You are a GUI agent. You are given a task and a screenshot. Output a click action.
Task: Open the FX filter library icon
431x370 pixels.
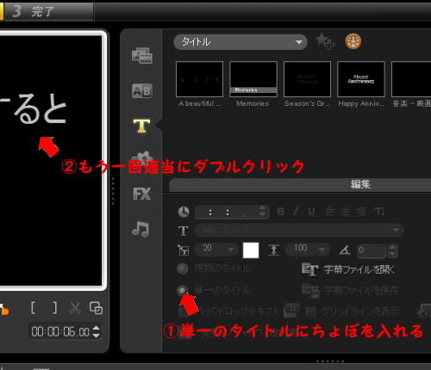pyautogui.click(x=142, y=194)
